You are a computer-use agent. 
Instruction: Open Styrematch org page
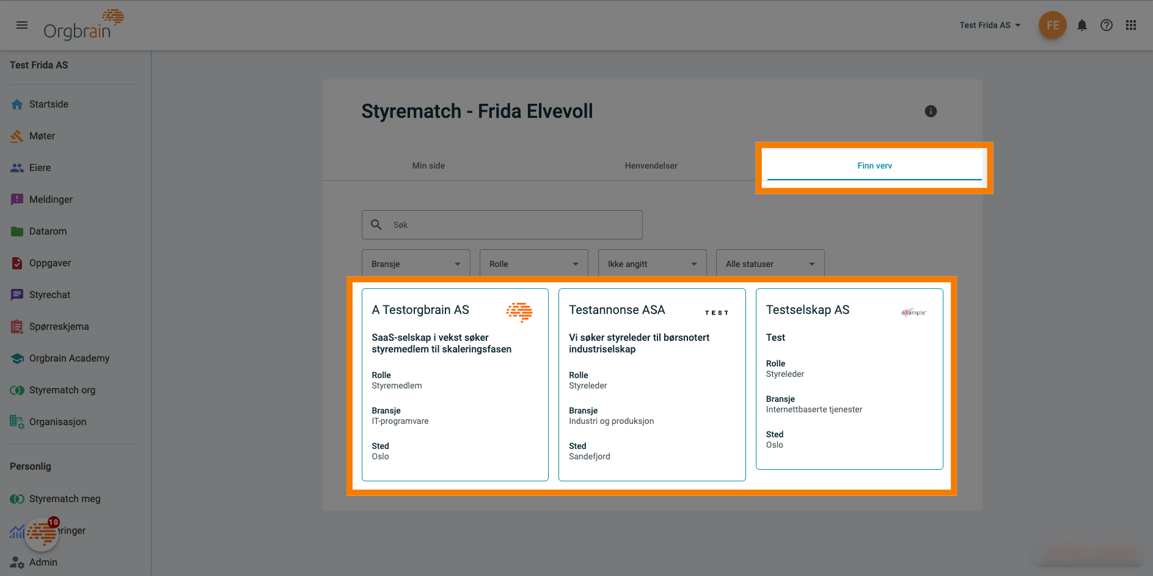click(x=62, y=390)
